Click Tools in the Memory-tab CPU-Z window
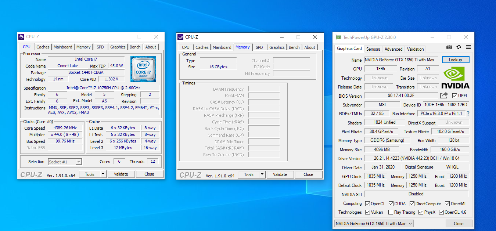Screen dimensions: 496x231 (x=249, y=174)
